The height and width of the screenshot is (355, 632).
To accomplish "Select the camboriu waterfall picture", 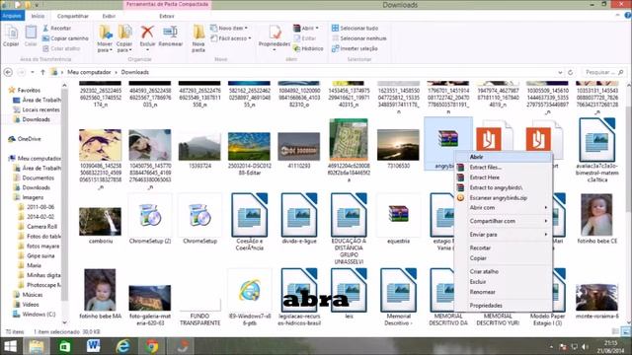I will tap(101, 226).
